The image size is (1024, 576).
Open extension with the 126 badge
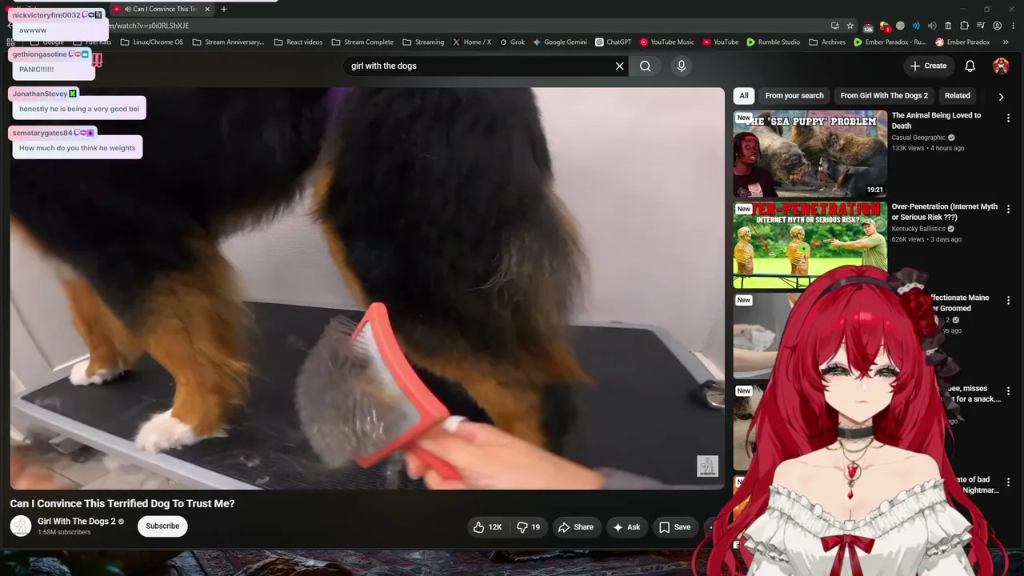868,26
